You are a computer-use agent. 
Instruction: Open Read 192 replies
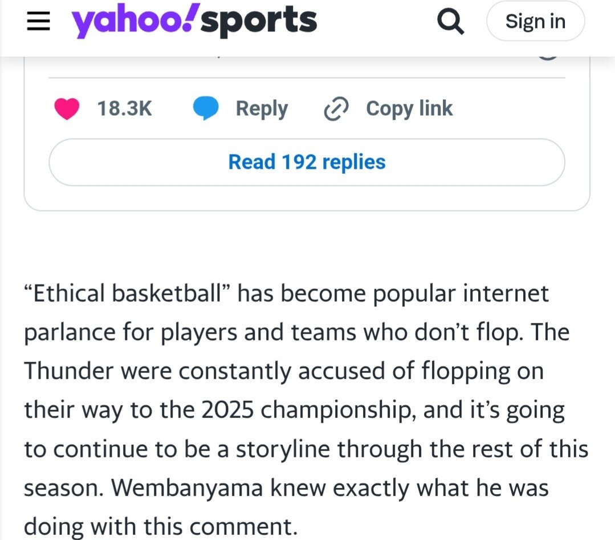click(x=307, y=162)
